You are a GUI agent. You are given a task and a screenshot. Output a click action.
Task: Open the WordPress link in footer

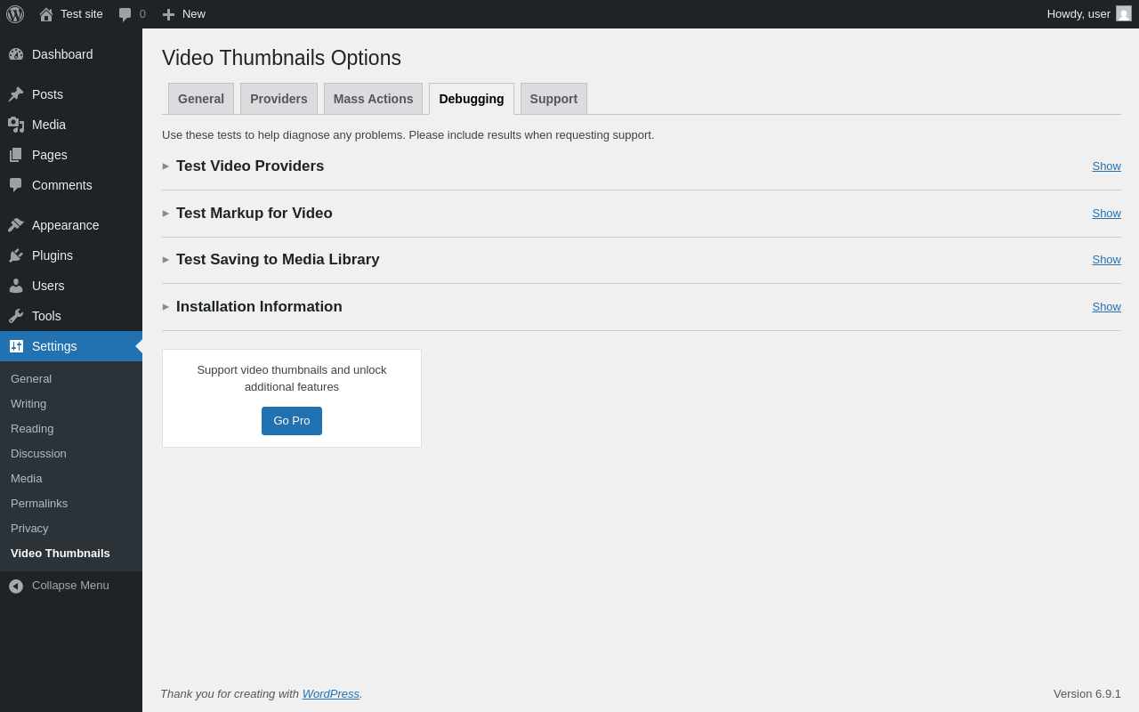(x=331, y=694)
